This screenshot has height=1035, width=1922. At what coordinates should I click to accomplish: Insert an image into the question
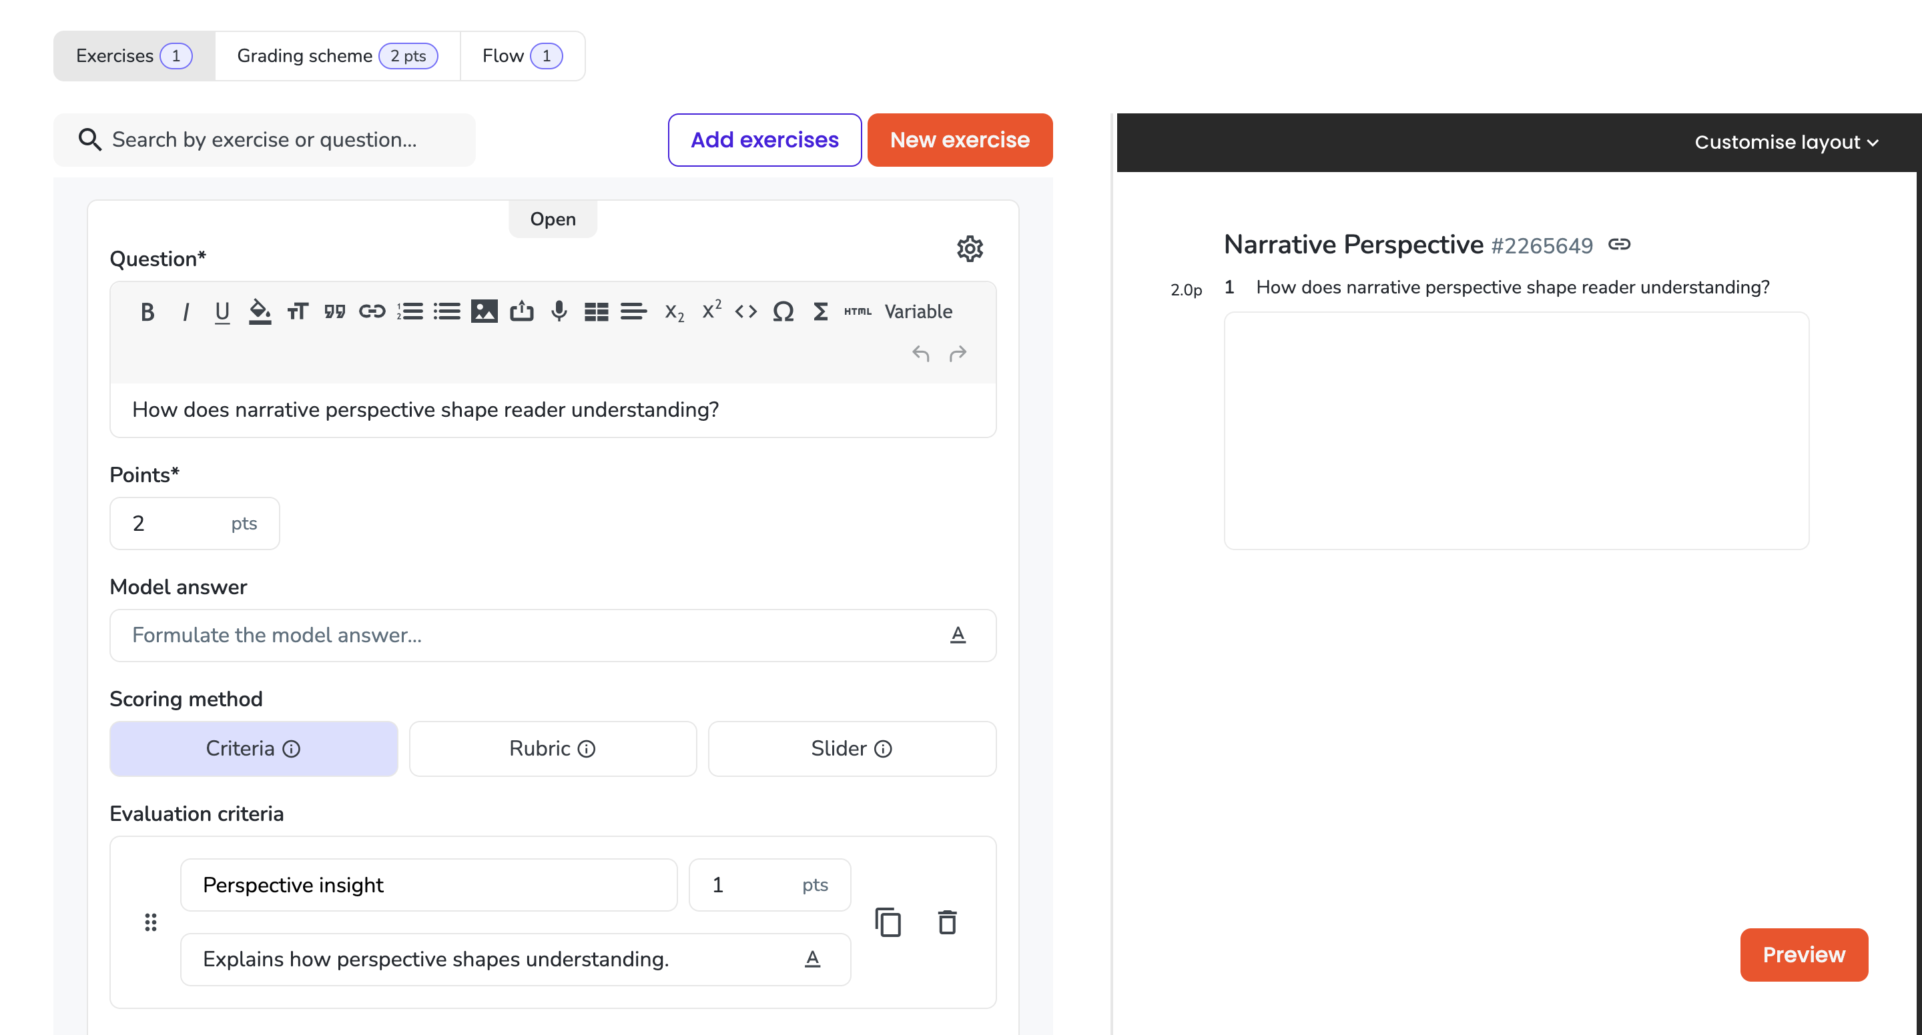[x=485, y=311]
